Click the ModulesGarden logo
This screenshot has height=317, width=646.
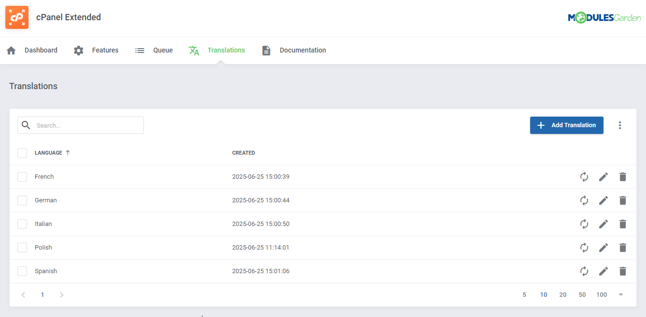click(x=604, y=17)
